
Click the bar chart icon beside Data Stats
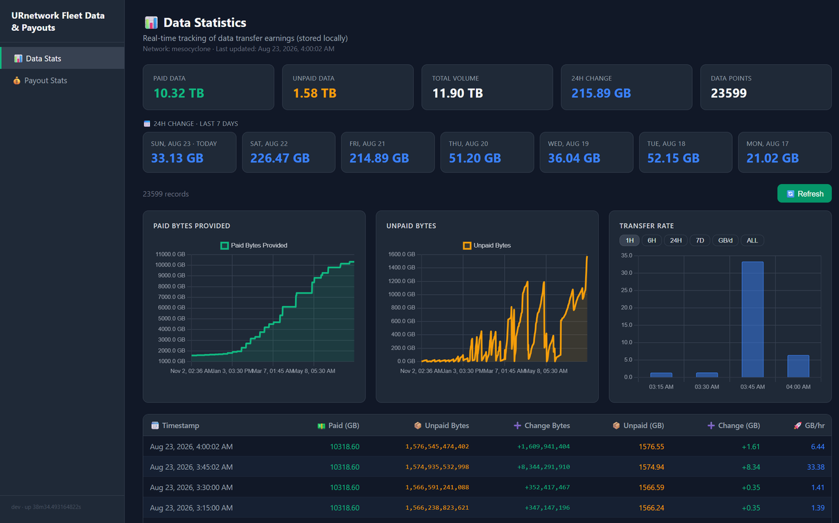18,58
